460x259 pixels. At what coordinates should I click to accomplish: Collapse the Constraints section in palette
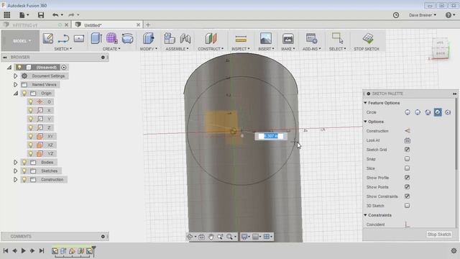[x=366, y=215]
